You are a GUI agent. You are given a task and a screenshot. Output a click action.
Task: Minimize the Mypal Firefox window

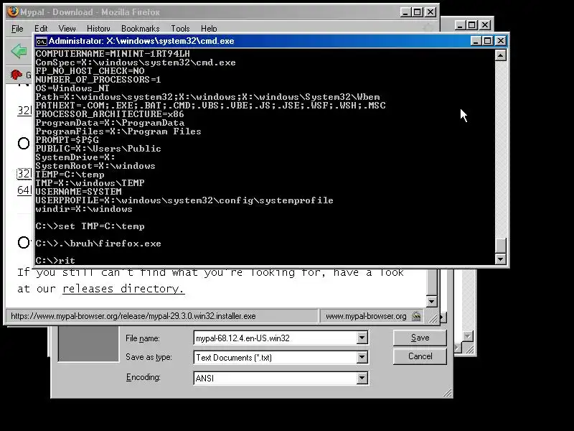pos(405,12)
